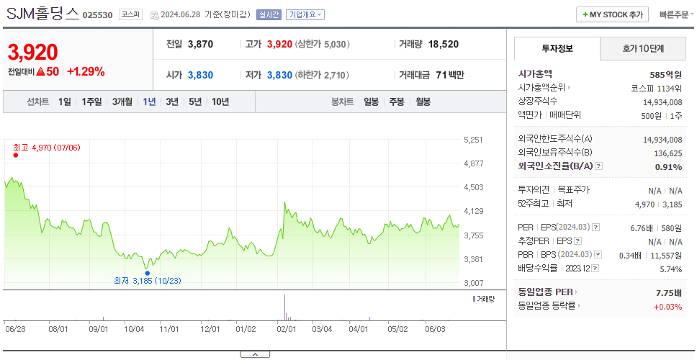The width and height of the screenshot is (697, 360).
Task: Click the 동일업종 PER value 7.75배
Action: pyautogui.click(x=669, y=293)
